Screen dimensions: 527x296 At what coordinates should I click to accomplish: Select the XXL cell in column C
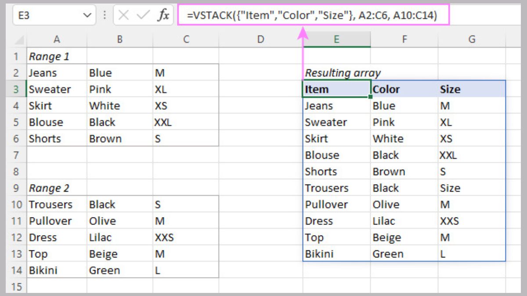click(185, 122)
